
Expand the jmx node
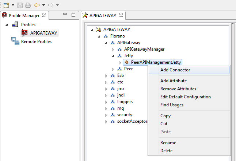[x=106, y=89]
